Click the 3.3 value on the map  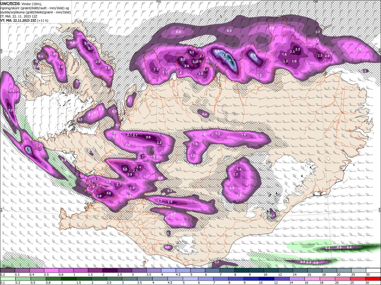click(125, 169)
